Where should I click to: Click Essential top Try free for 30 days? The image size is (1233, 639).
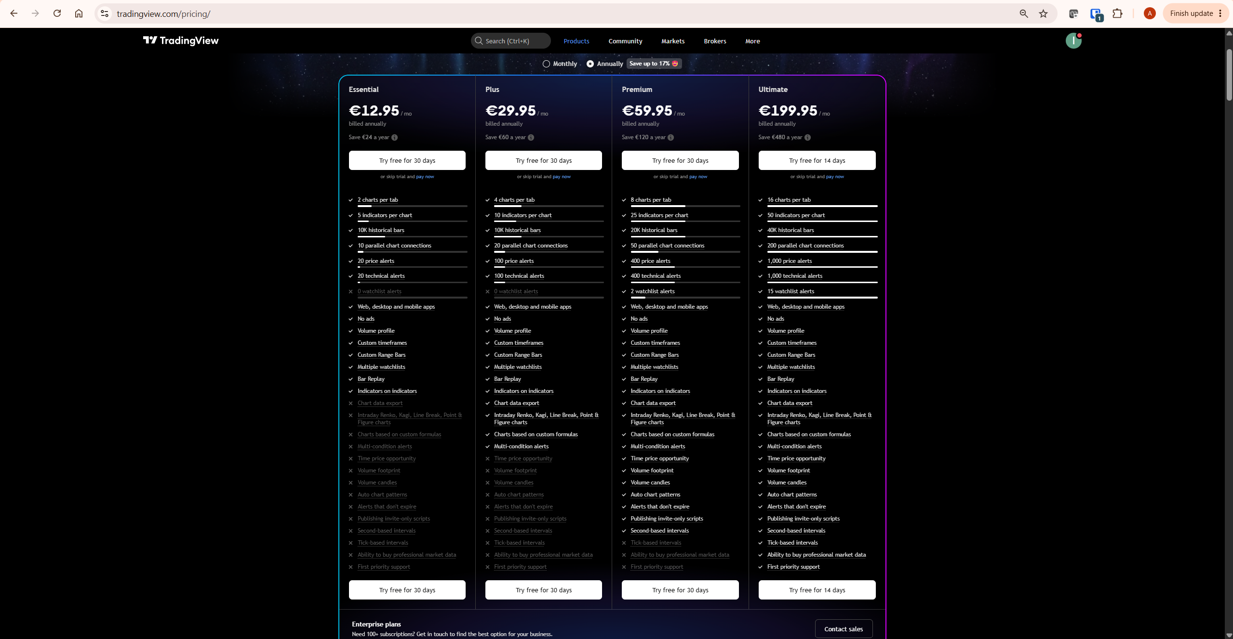[407, 160]
